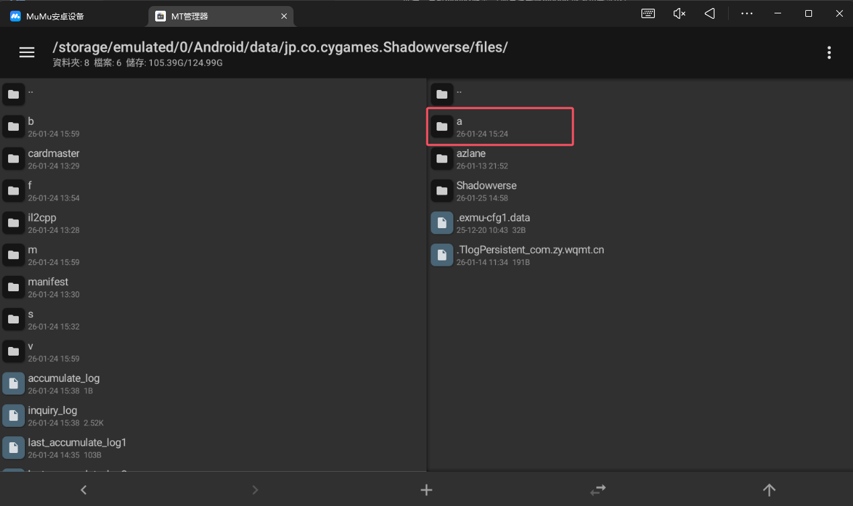Viewport: 853px width, 506px height.
Task: Click the emulator back triangle icon
Action: click(x=709, y=13)
